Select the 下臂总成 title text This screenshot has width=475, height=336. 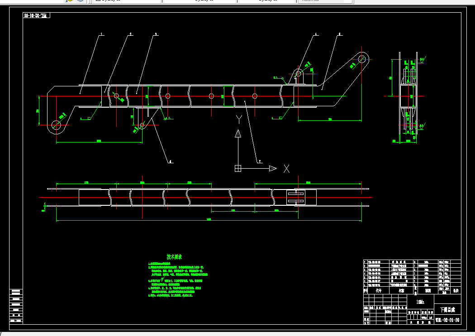coord(447,310)
